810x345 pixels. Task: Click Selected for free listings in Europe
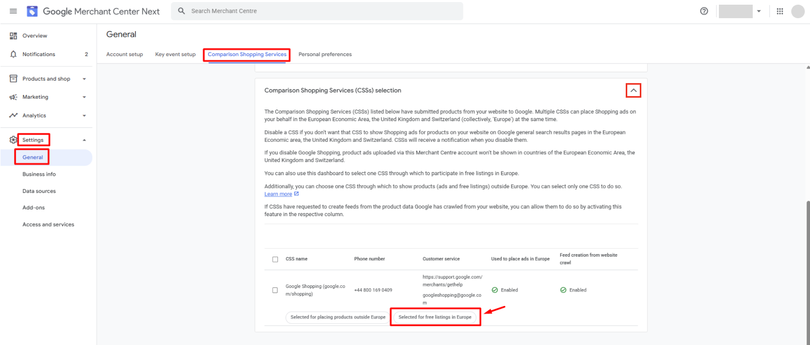[x=435, y=317]
